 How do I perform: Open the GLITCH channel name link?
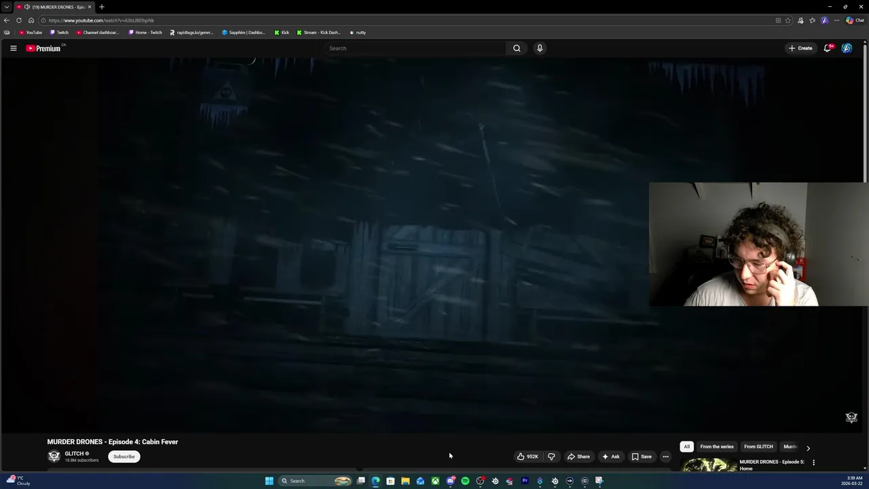(74, 454)
